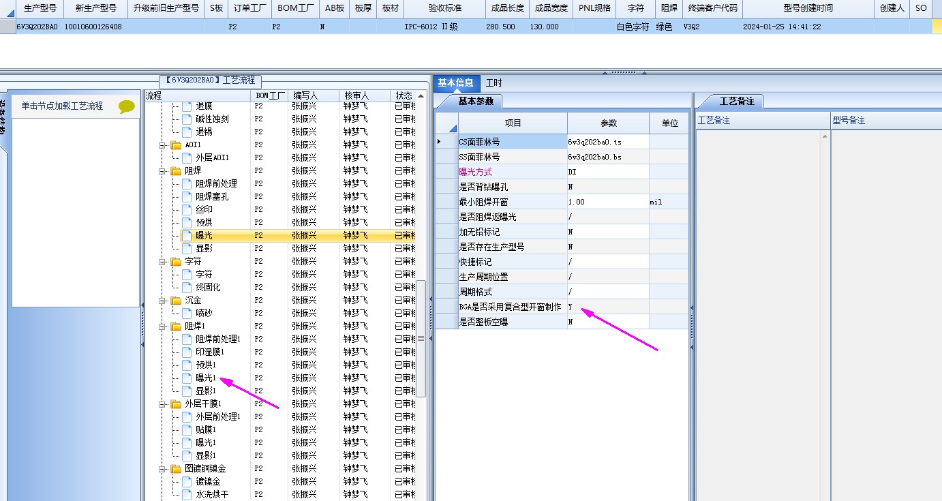The width and height of the screenshot is (942, 501).
Task: Open the 工时 tab
Action: [x=493, y=82]
